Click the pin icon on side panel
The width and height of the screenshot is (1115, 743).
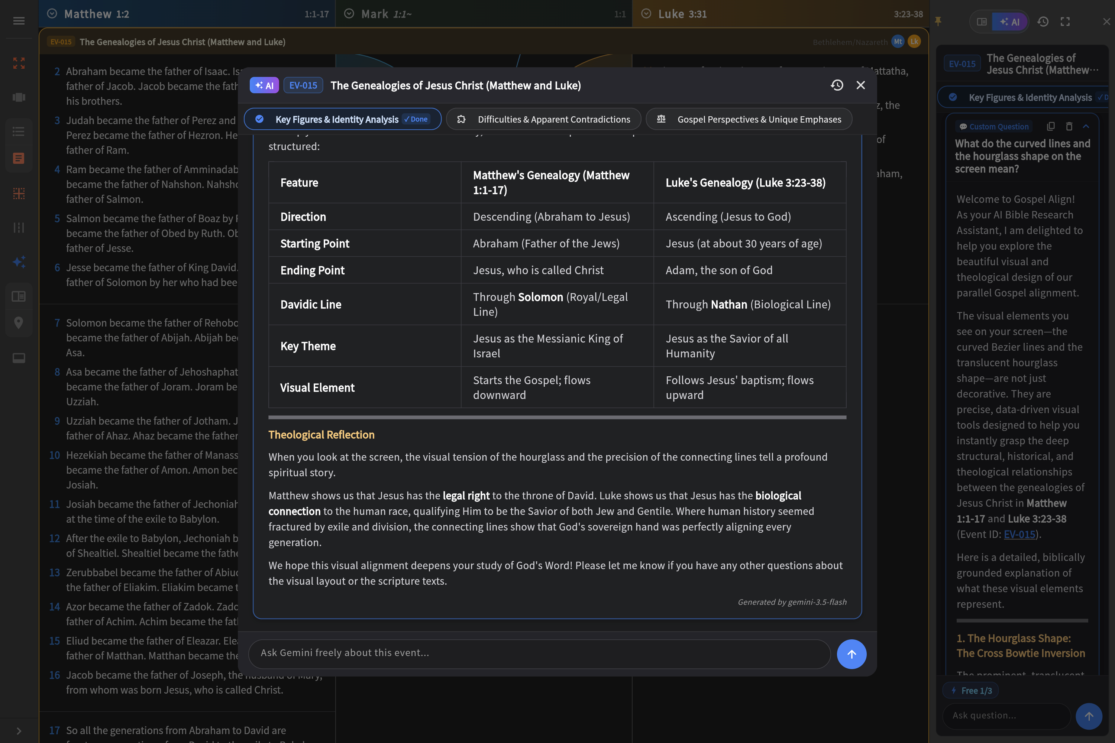(938, 21)
